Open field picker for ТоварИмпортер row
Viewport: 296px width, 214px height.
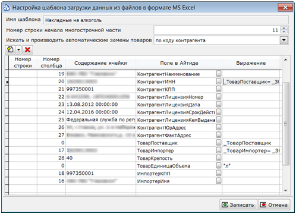click(x=219, y=150)
